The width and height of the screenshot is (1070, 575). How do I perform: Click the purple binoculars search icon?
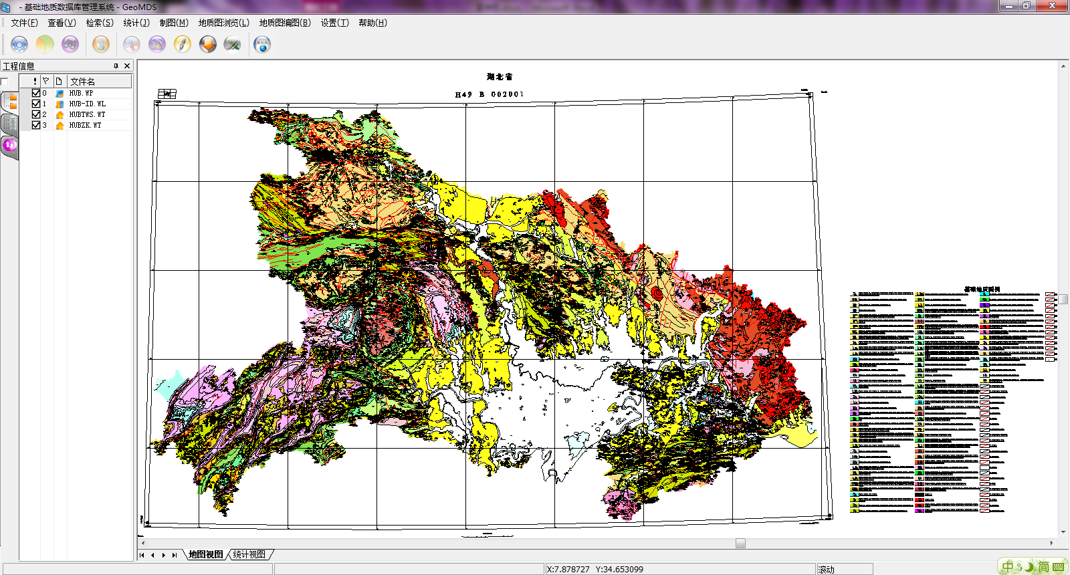tap(70, 45)
